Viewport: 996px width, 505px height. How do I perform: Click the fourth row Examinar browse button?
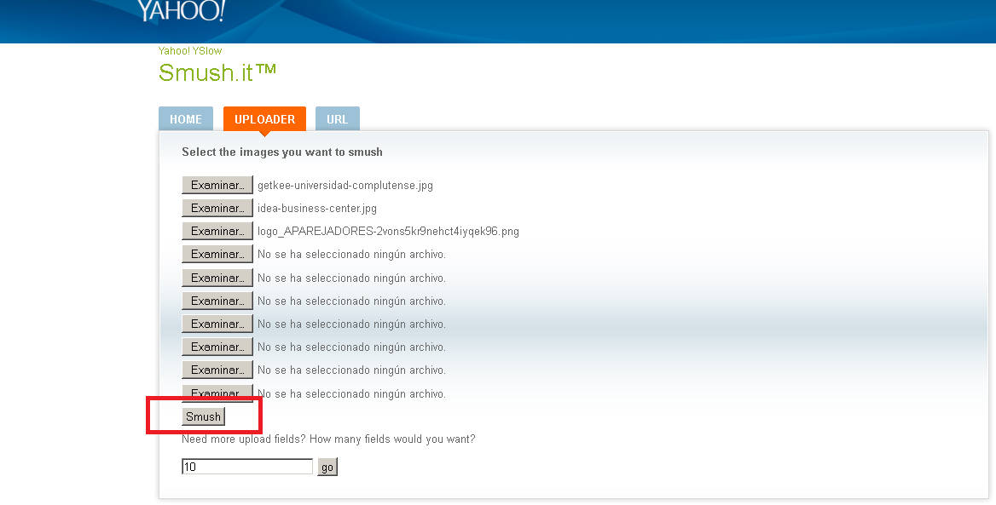click(217, 254)
